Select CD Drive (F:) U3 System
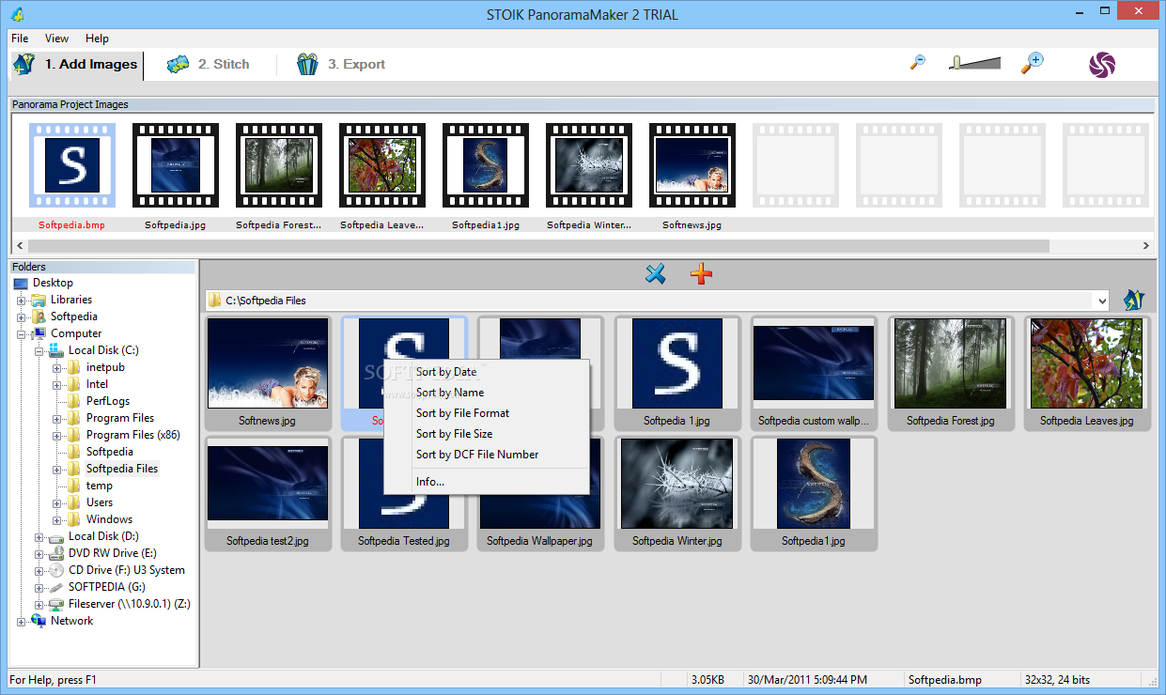 [127, 570]
